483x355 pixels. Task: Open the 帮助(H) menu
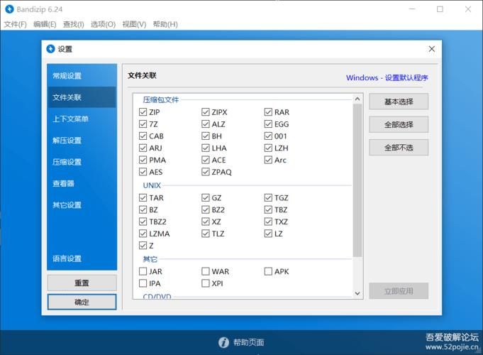[x=165, y=24]
